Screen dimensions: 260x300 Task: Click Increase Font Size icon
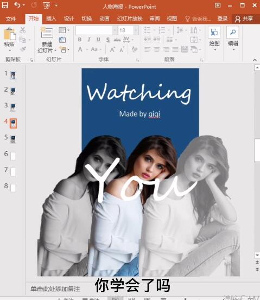(x=112, y=50)
